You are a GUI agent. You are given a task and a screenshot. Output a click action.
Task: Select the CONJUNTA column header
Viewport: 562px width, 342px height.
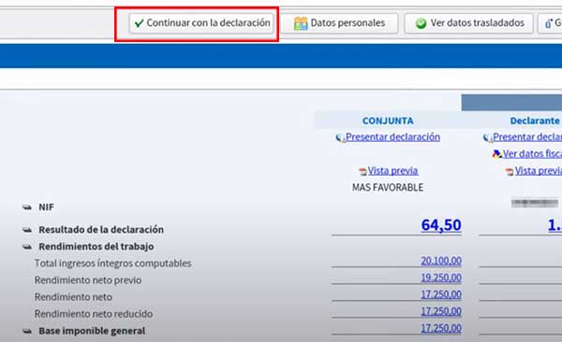coord(388,121)
